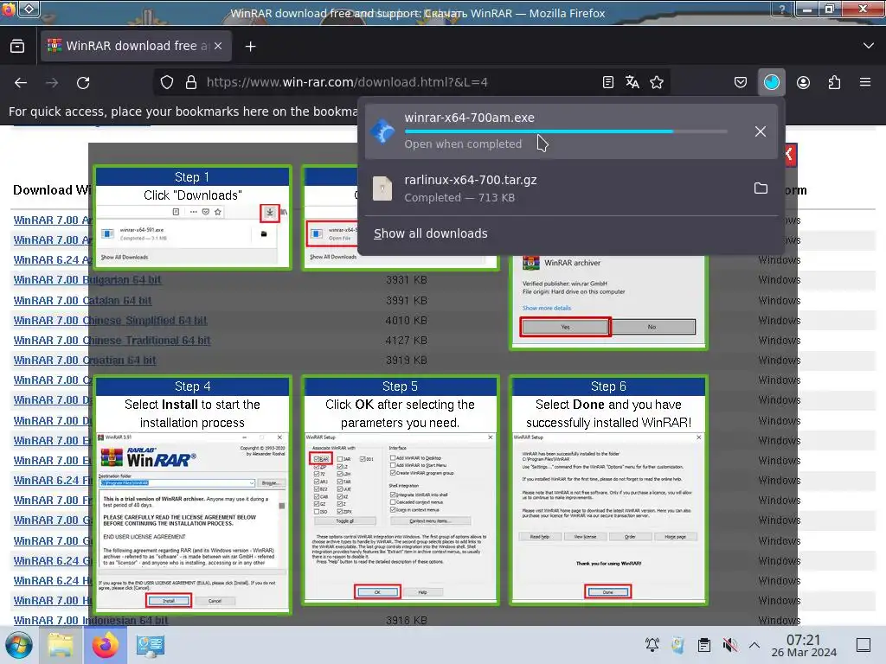
Task: Open WinRAR 7.00 Indonesian 64 bit link
Action: 90,620
